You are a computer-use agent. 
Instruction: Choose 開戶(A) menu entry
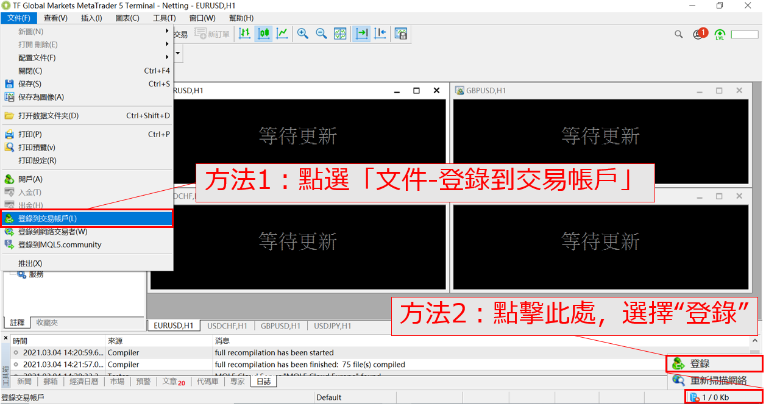click(87, 179)
